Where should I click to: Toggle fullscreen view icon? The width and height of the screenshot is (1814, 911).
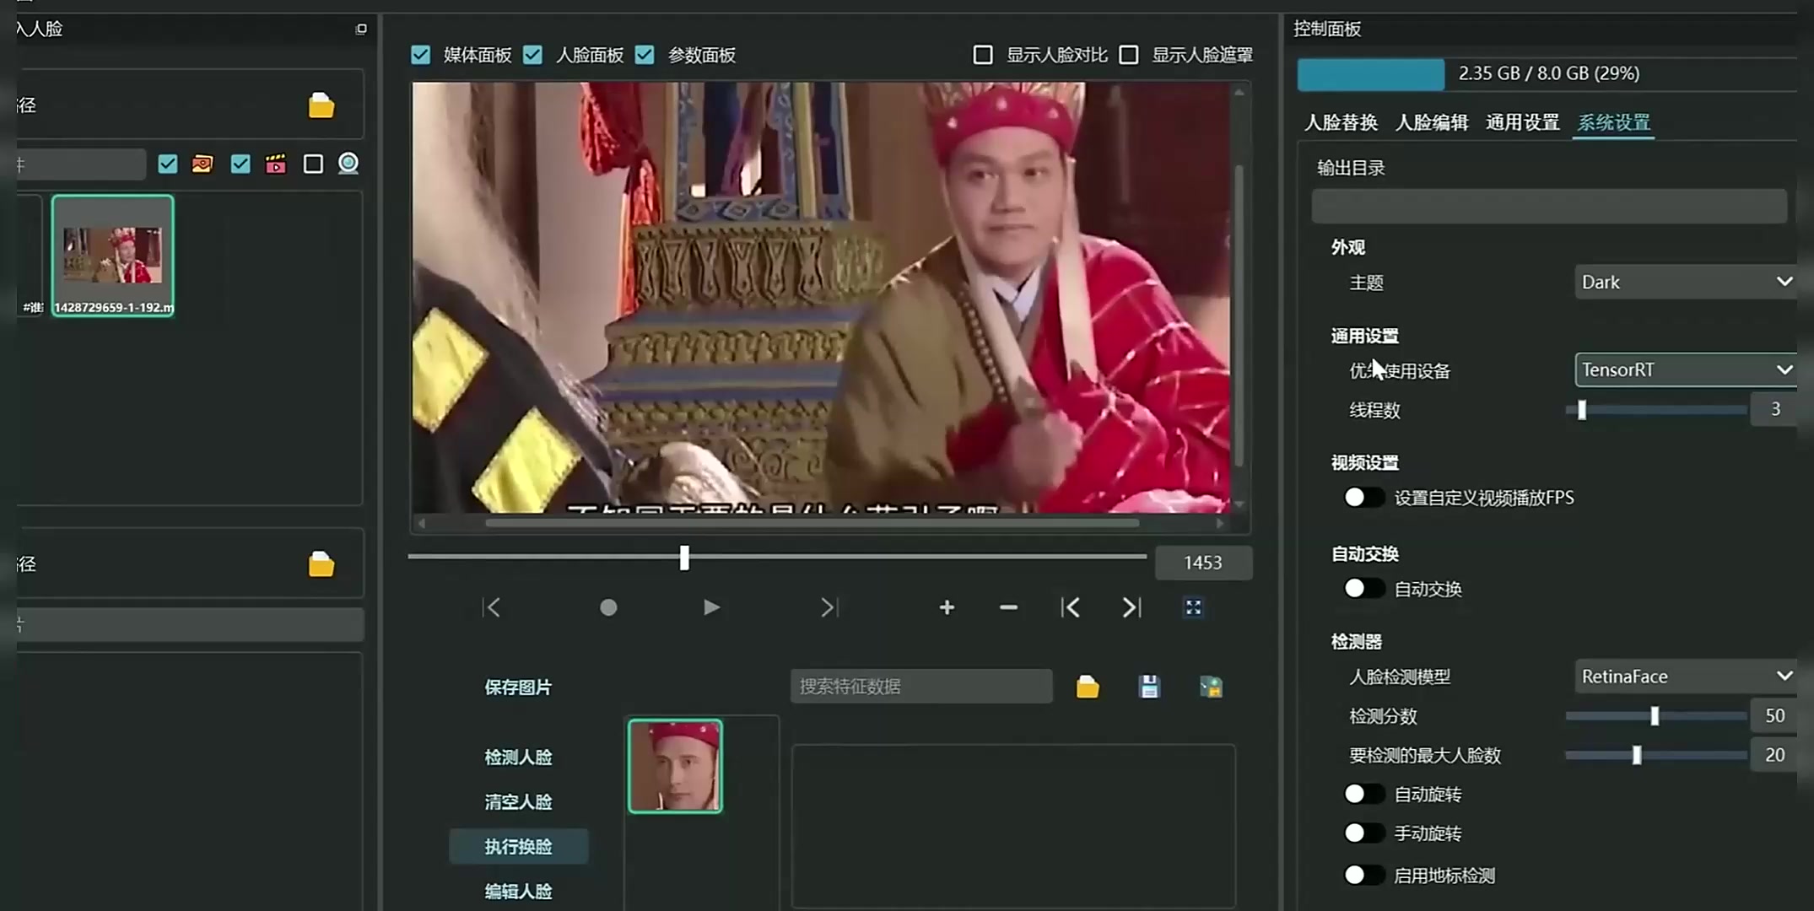1193,607
